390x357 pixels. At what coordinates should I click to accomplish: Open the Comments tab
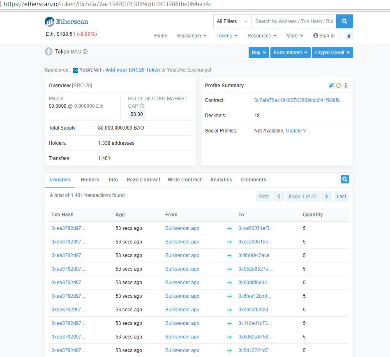point(253,179)
